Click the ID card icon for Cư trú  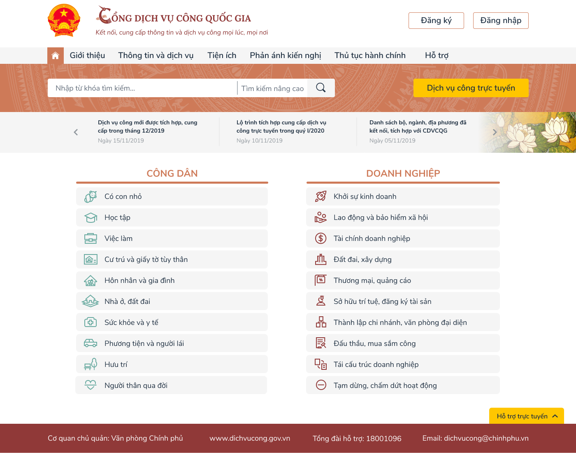(91, 259)
